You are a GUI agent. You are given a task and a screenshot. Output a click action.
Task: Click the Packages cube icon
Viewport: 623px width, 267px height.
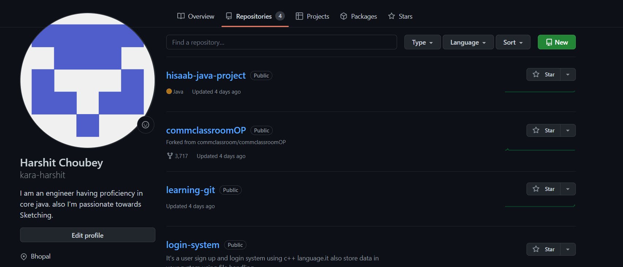[344, 16]
